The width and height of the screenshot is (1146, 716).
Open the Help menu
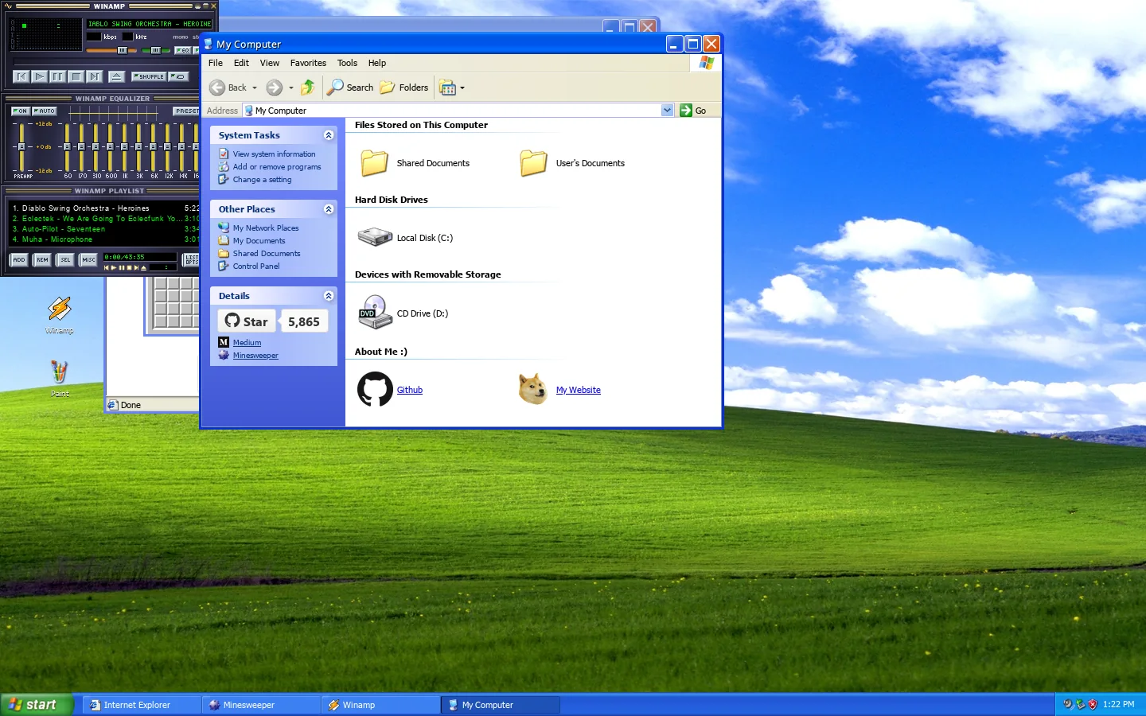tap(377, 63)
